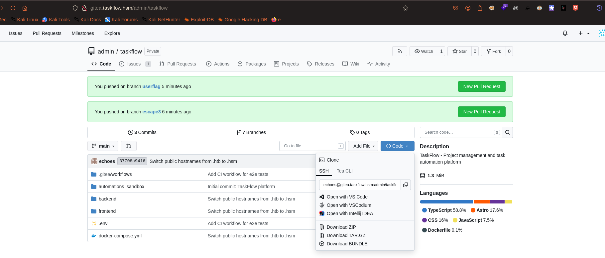Screen dimensions: 605x258
Task: Bookmark this page with the star icon
Action: pyautogui.click(x=406, y=8)
